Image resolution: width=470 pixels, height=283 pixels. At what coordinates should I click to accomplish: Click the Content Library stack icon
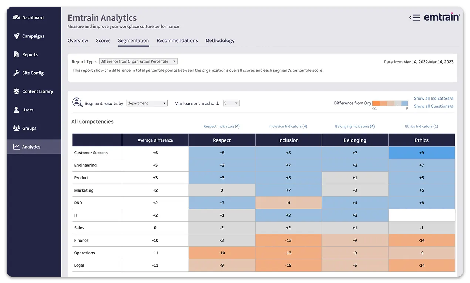pyautogui.click(x=16, y=91)
